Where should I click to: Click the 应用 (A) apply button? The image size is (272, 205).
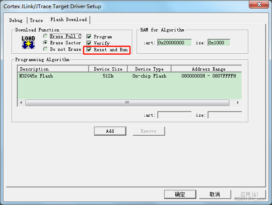[250, 194]
